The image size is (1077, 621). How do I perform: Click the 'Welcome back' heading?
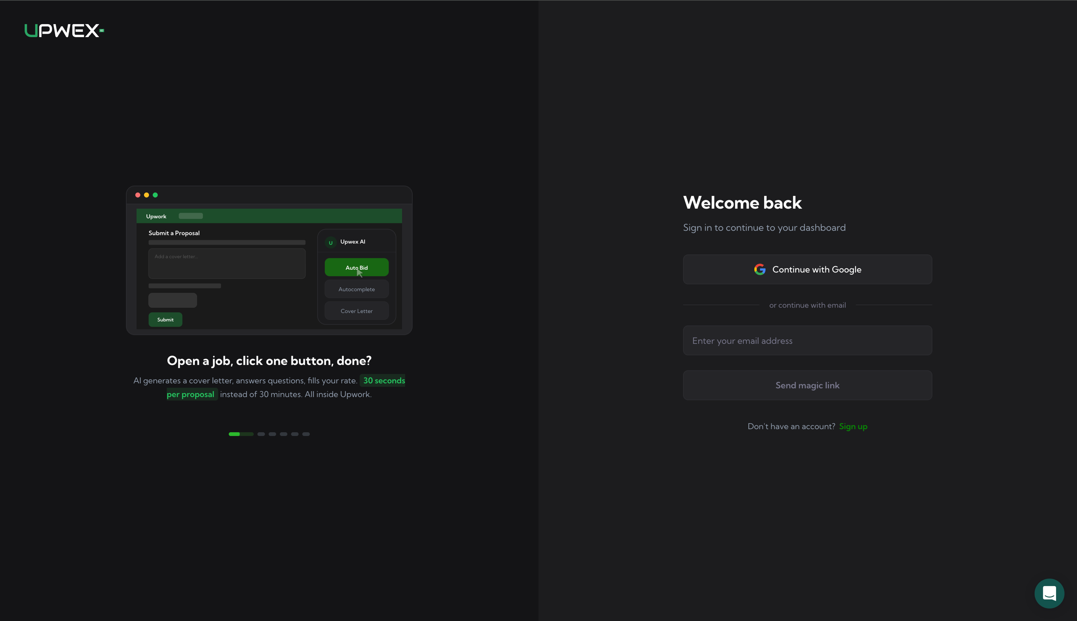click(x=743, y=203)
